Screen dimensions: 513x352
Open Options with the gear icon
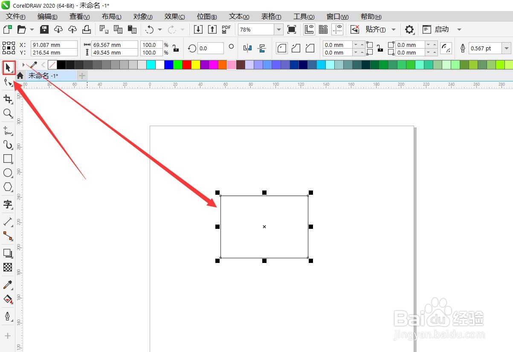coord(409,29)
